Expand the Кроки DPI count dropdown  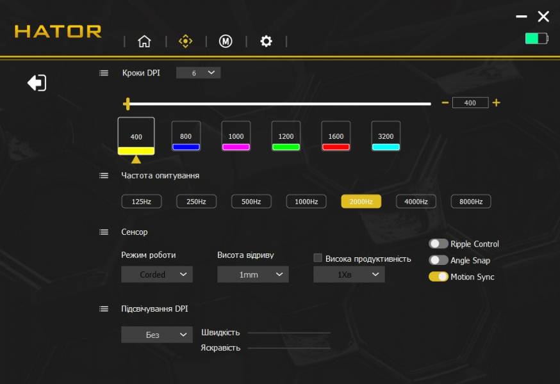198,73
